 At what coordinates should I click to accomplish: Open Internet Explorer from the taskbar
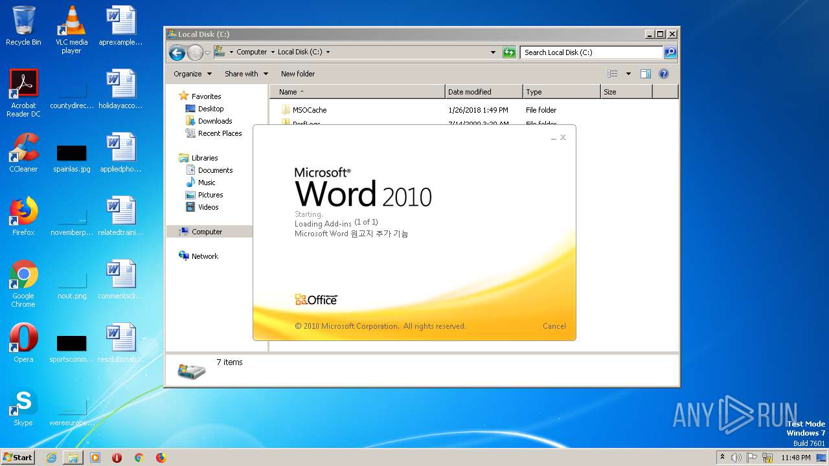(51, 458)
